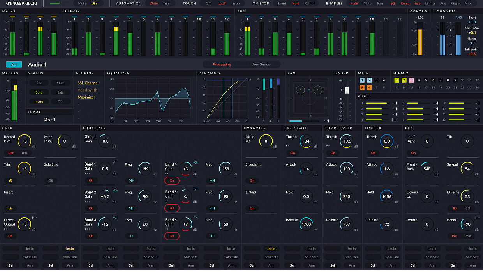Click Band 3 shelf filter shape icon

point(115,217)
